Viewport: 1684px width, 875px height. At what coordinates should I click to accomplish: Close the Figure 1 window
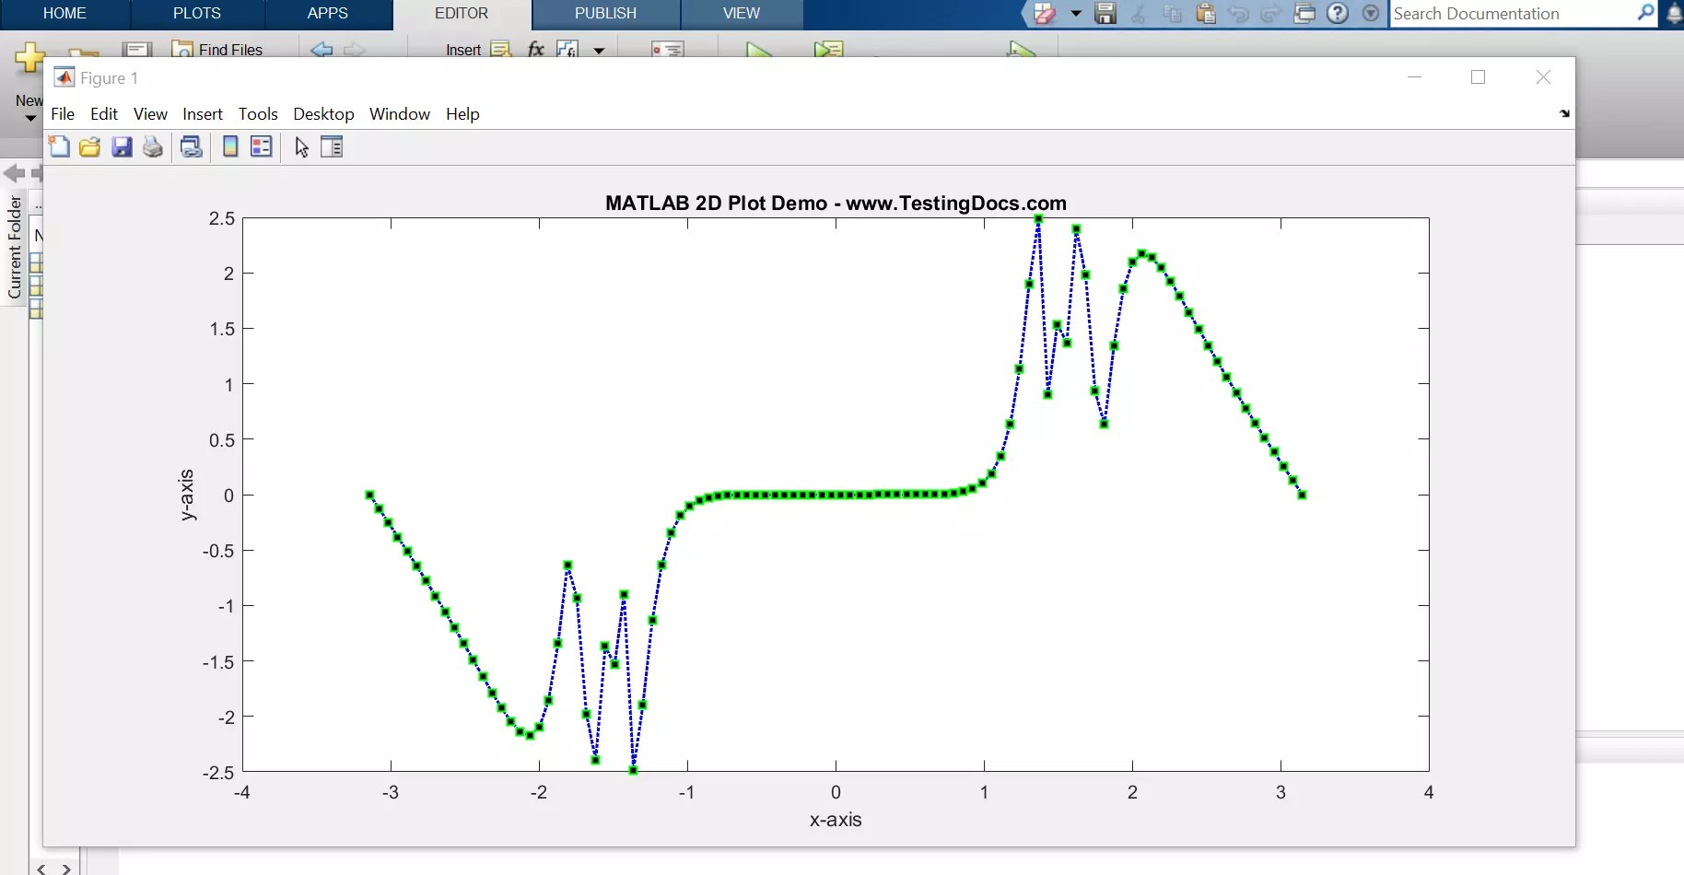point(1543,77)
